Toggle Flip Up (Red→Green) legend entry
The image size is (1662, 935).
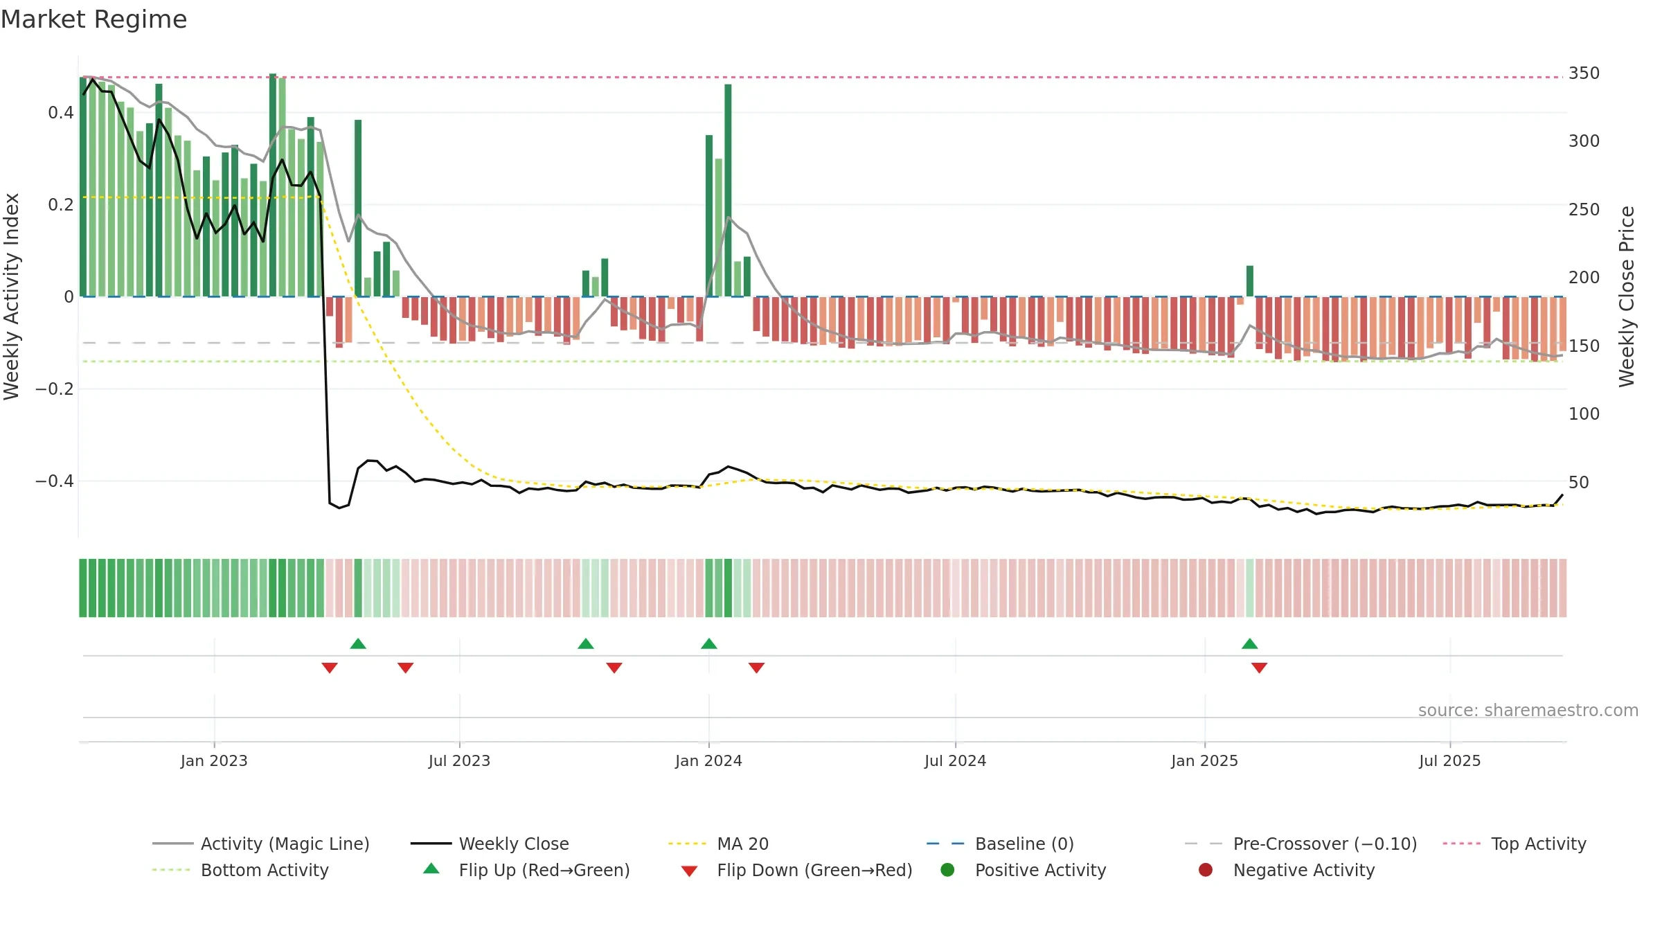pyautogui.click(x=526, y=870)
